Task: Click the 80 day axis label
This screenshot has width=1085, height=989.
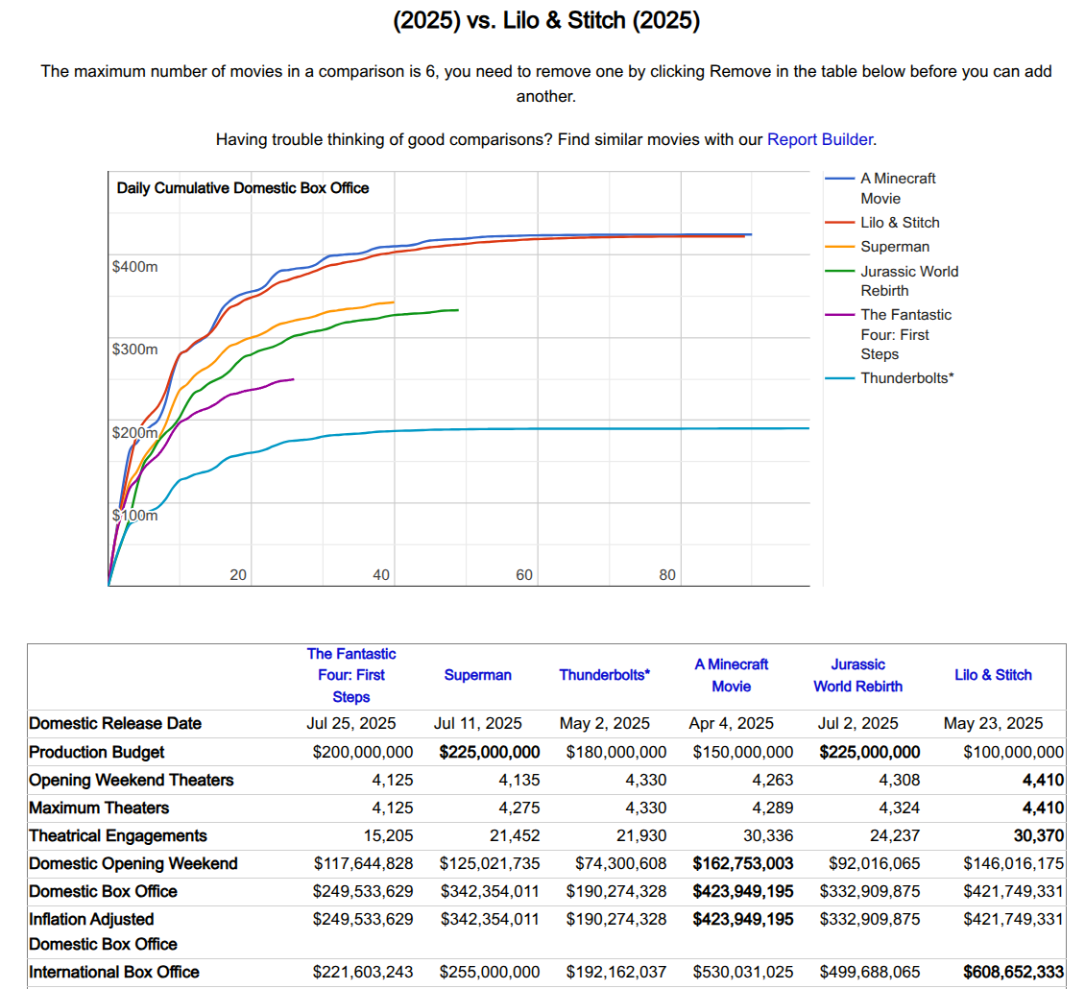Action: click(x=667, y=575)
